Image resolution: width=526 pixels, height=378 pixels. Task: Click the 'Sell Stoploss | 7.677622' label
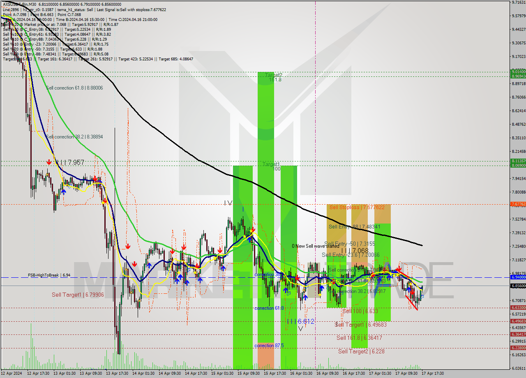[357, 207]
